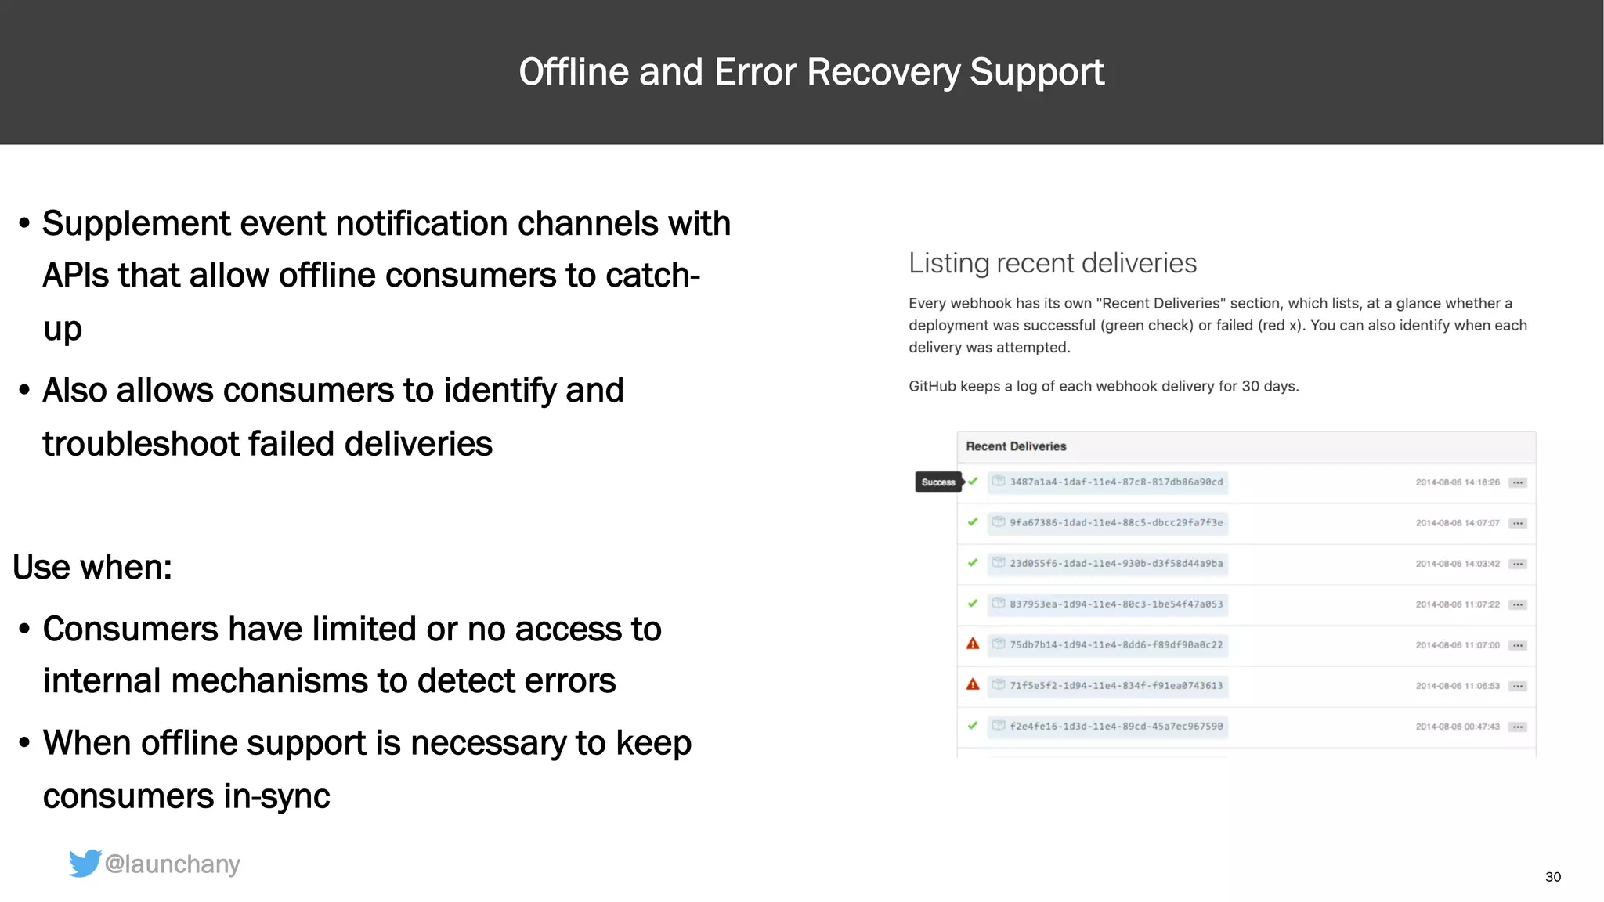Click the GitHub keeps a log sentence
This screenshot has width=1604, height=902.
1104,386
